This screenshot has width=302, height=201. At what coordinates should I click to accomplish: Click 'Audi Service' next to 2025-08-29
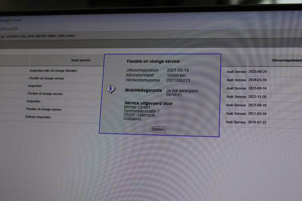pos(237,71)
